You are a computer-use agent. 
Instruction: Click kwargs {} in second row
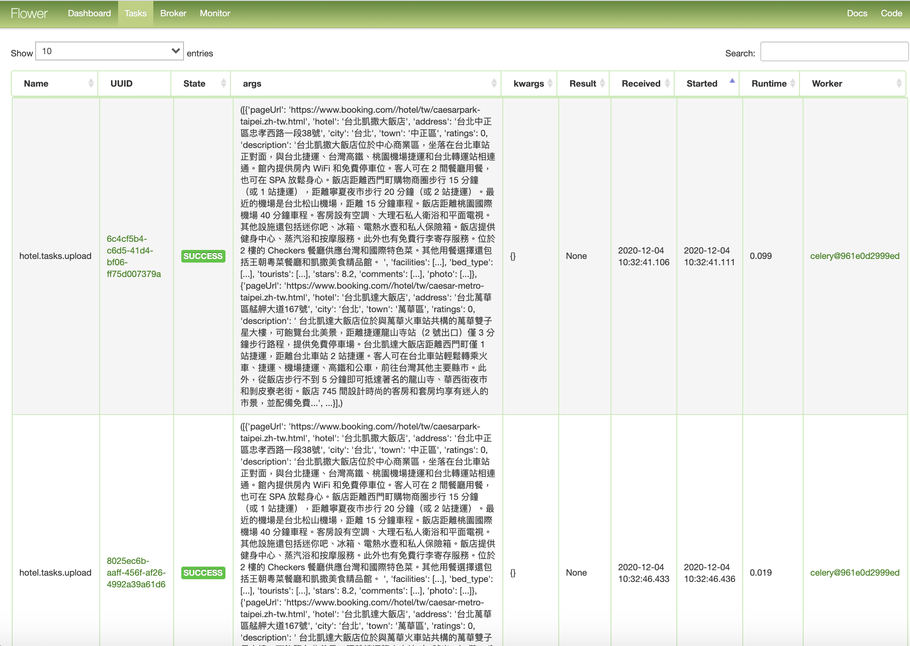point(513,572)
